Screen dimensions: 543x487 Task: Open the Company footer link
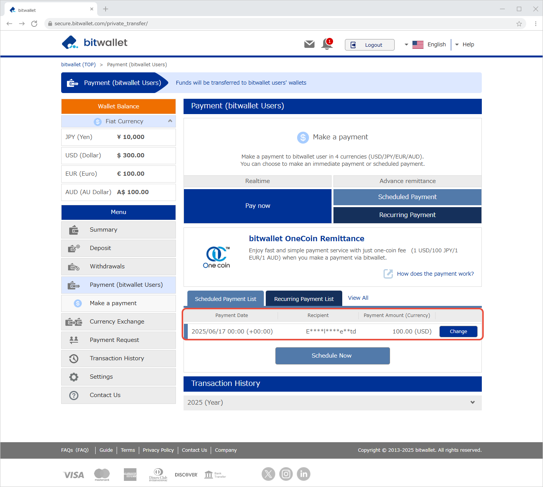(x=226, y=450)
